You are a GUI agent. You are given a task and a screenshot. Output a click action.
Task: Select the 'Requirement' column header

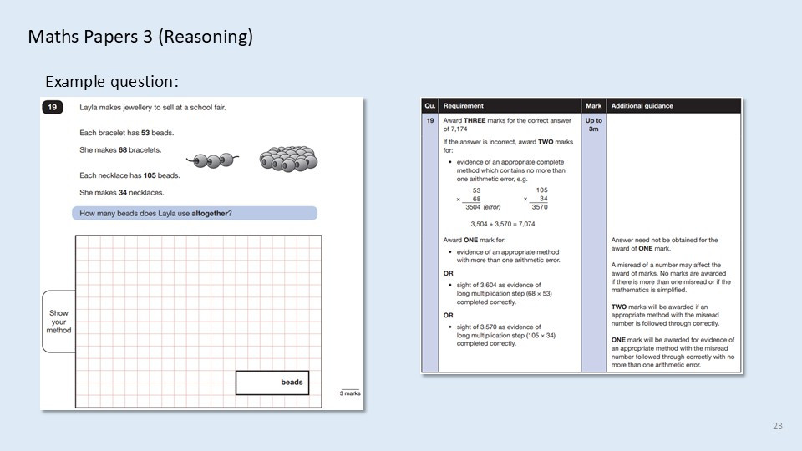point(463,106)
